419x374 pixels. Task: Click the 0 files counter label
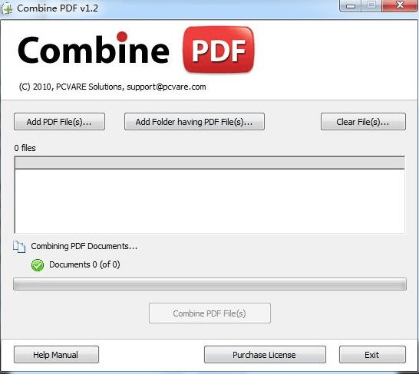coord(25,148)
